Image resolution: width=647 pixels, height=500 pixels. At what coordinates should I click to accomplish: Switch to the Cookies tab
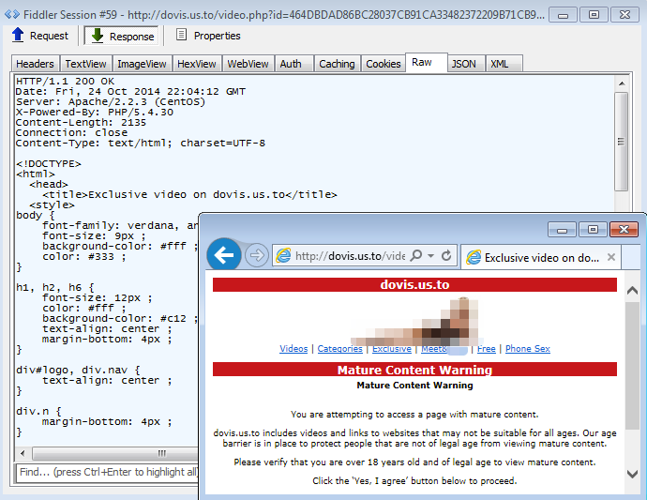(383, 64)
